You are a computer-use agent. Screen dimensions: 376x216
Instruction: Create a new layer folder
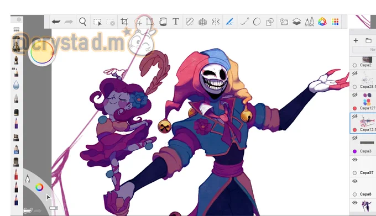point(368,40)
